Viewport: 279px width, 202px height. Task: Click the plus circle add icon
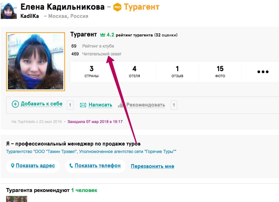pyautogui.click(x=15, y=104)
